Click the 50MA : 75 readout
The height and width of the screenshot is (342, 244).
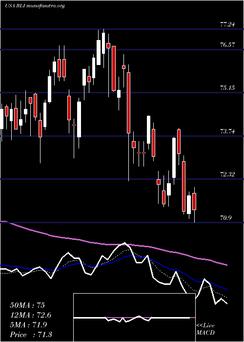[x=27, y=305]
